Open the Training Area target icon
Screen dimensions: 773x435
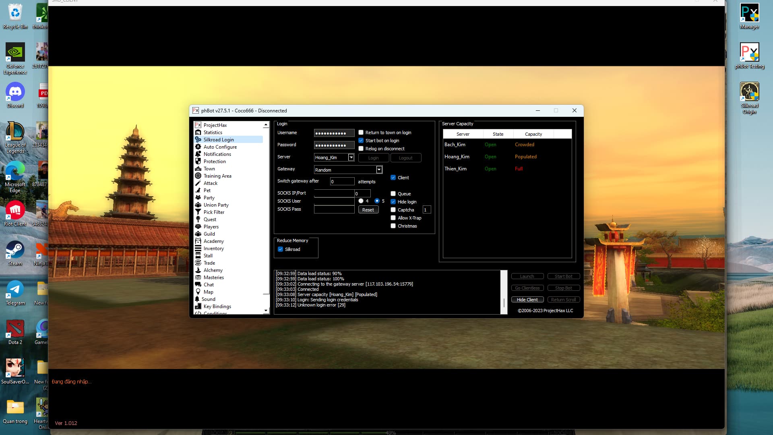tap(198, 176)
